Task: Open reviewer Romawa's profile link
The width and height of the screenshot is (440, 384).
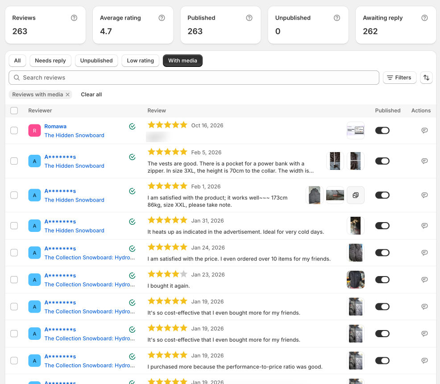Action: [x=55, y=127]
